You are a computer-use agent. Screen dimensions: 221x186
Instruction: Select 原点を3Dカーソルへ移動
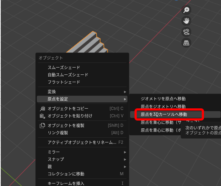coord(175,115)
